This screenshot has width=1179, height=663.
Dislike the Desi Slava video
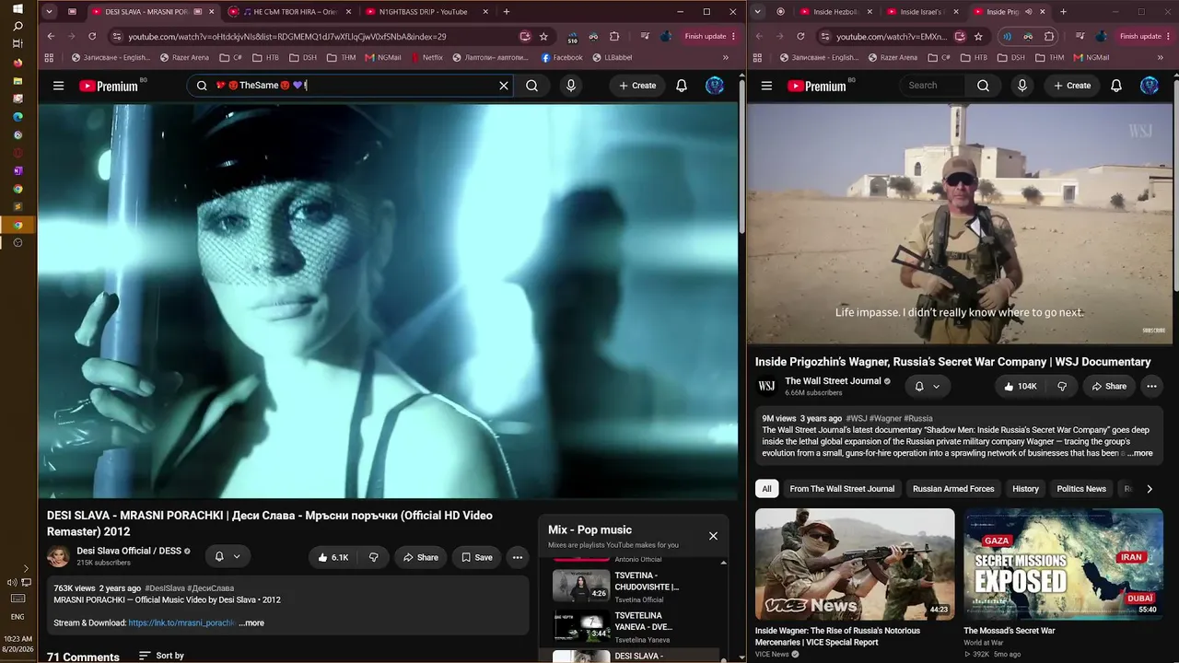(x=373, y=557)
